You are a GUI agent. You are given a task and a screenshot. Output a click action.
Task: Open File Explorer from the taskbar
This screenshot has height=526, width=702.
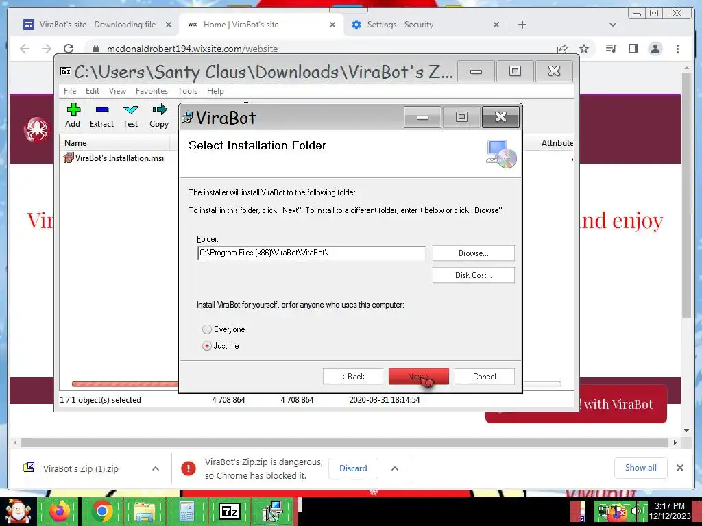(x=144, y=512)
